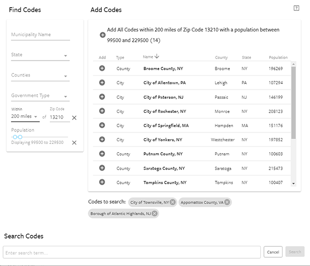Screen dimensions: 310x266
Task: Add Tompkins County, NY code
Action: [x=102, y=182]
